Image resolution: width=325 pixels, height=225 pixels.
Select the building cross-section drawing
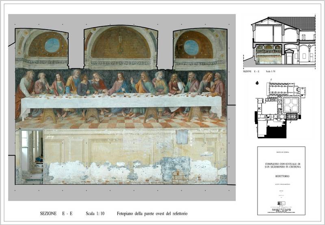pyautogui.click(x=279, y=41)
